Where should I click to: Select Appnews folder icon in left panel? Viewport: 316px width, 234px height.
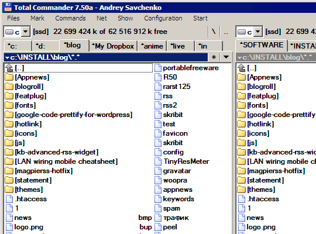[9, 77]
